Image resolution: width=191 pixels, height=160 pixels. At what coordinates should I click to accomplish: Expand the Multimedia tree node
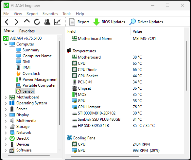6,121
